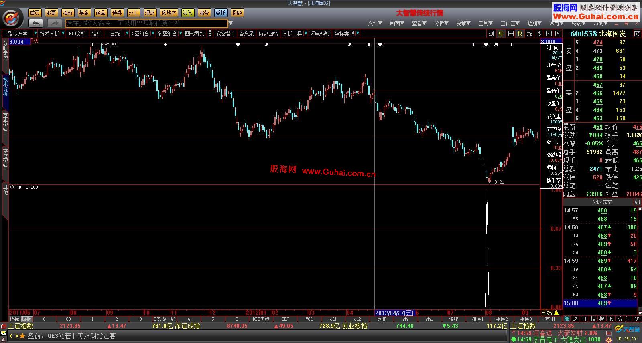Click the 2012/04/27(五) date marker on the timeline
Screen dimensions: 642x343
pos(394,313)
